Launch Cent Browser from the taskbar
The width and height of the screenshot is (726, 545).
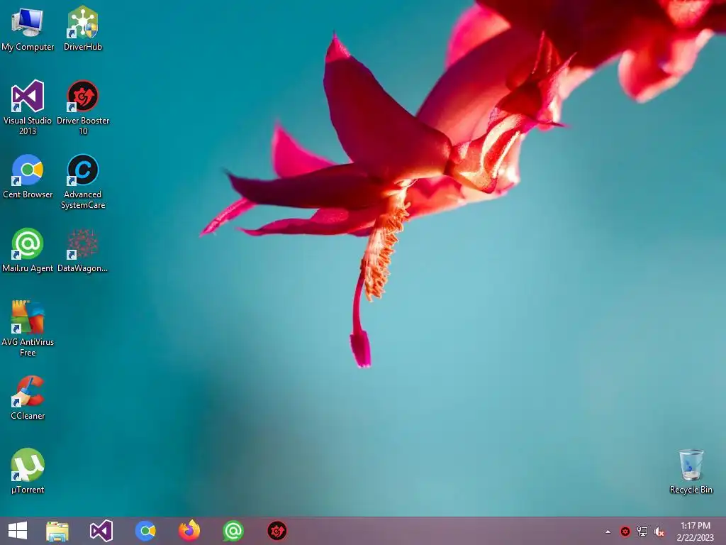(x=145, y=531)
